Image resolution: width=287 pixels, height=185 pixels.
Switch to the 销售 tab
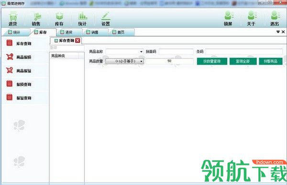[x=95, y=32]
